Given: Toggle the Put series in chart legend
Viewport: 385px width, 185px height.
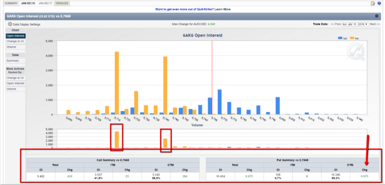Looking at the screenshot, I should click(x=355, y=39).
